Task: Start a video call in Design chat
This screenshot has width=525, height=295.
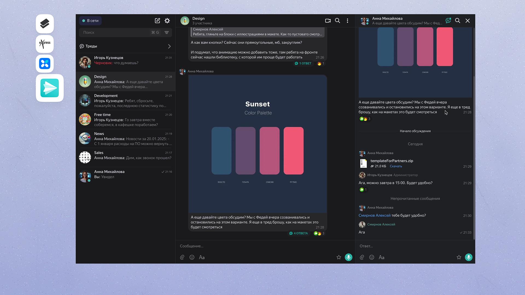Action: [x=328, y=21]
